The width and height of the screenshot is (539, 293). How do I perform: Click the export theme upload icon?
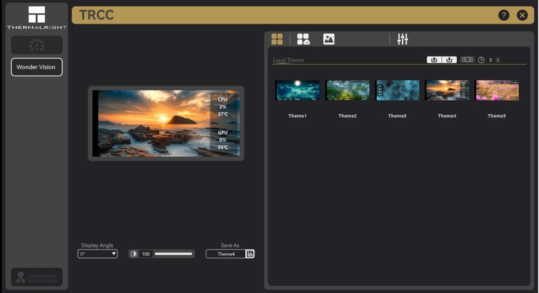tap(434, 60)
